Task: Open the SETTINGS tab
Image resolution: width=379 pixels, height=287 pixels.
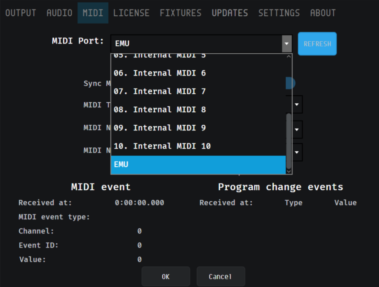Action: pyautogui.click(x=279, y=13)
